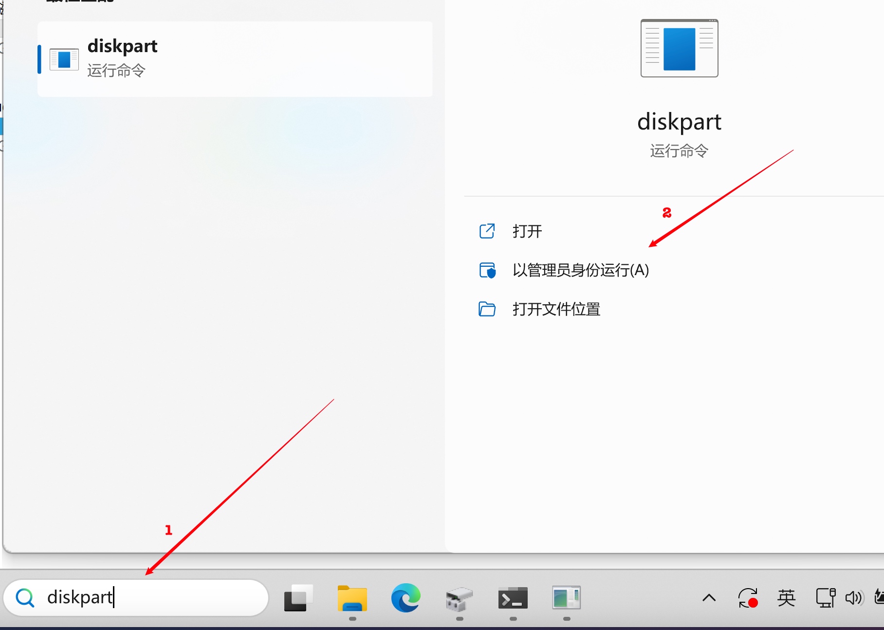
Task: Launch Microsoft Edge from the taskbar
Action: (405, 598)
